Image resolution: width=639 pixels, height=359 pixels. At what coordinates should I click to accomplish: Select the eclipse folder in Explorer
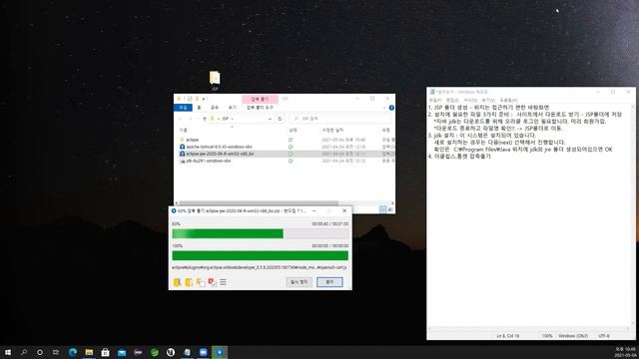pos(193,140)
